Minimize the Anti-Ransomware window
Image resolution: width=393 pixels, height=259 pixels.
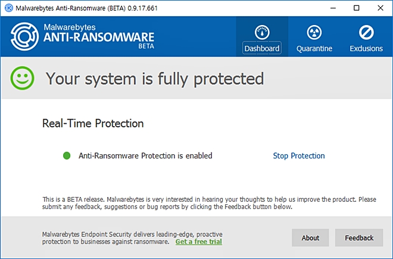coord(333,8)
